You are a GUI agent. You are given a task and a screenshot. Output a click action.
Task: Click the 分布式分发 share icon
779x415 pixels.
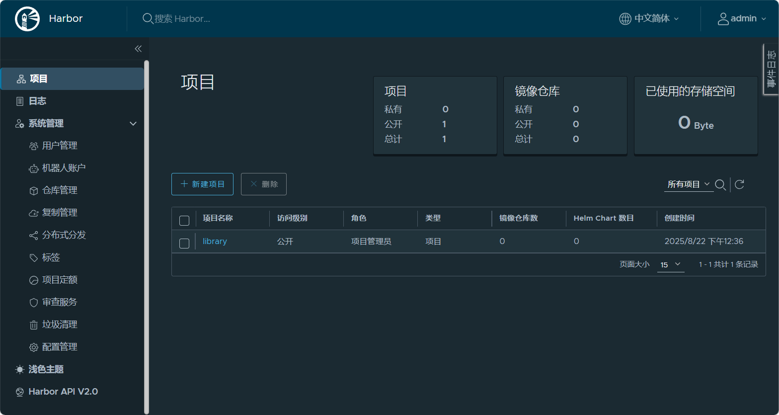pos(33,236)
